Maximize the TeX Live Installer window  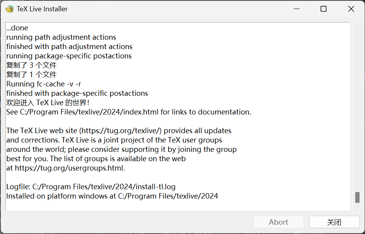click(x=323, y=9)
